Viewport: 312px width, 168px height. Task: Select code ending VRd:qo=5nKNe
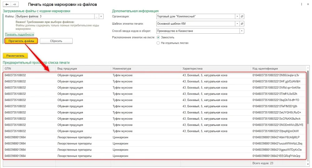(x=276, y=88)
